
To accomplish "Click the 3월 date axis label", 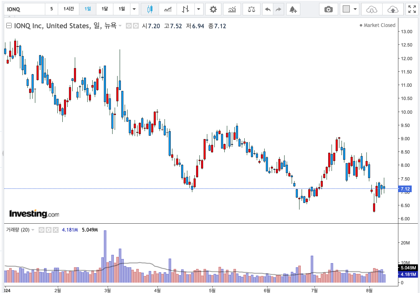I will click(x=108, y=291).
